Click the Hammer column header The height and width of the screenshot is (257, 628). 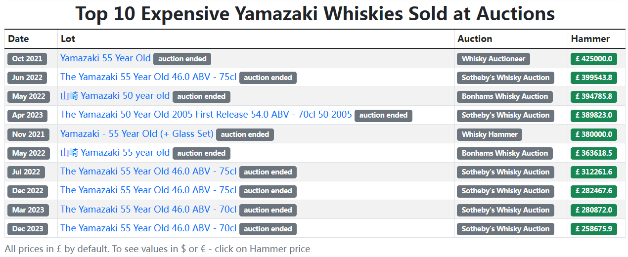pos(590,39)
